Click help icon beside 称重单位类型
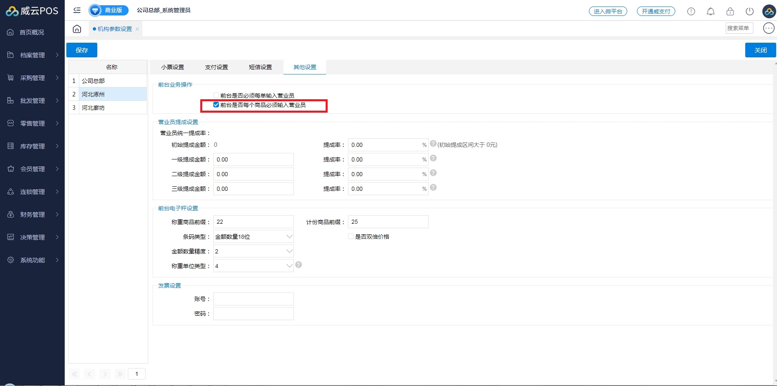This screenshot has height=386, width=777. [x=299, y=265]
